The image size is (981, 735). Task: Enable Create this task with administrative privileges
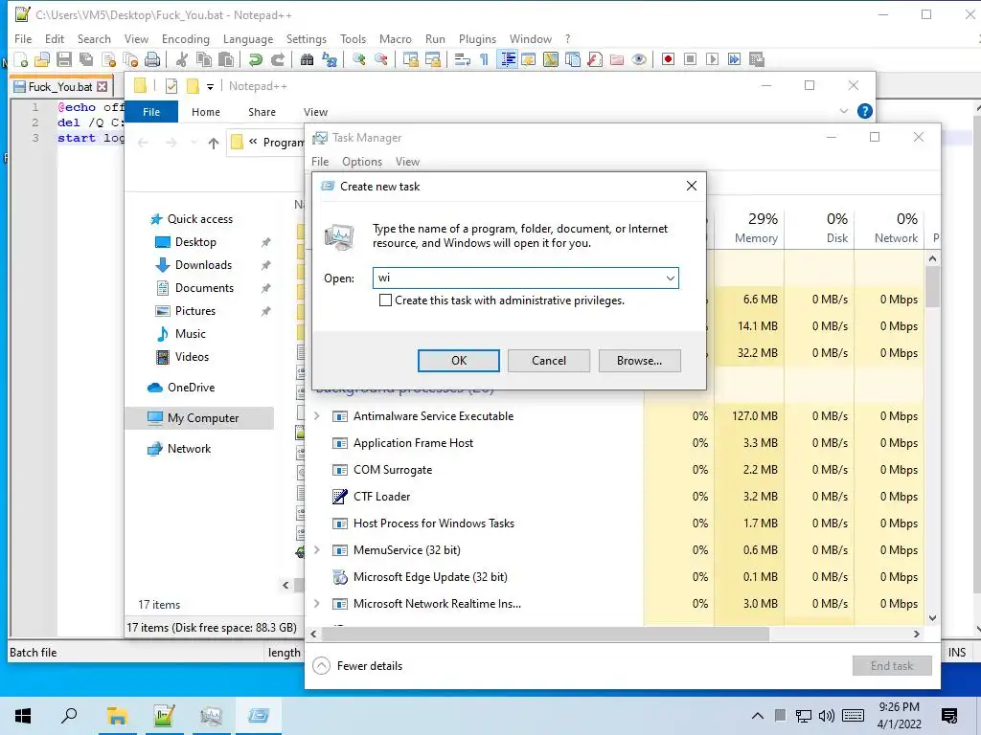(386, 301)
